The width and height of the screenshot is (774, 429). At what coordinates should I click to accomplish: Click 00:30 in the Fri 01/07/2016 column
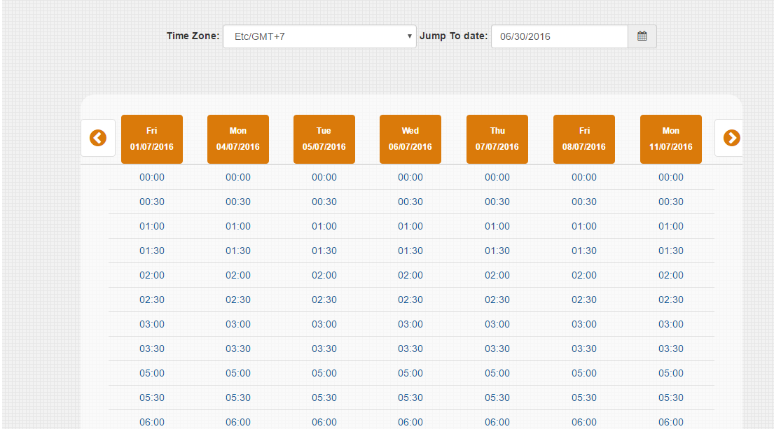pyautogui.click(x=151, y=202)
